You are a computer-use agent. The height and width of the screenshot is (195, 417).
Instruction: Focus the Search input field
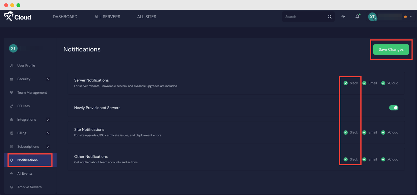[x=304, y=17]
